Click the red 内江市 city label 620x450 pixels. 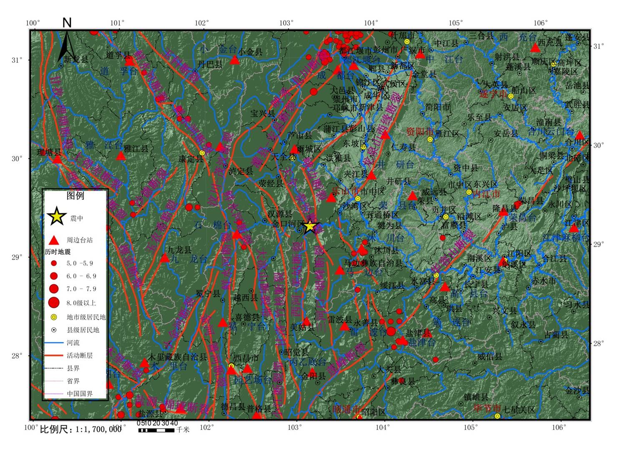(x=486, y=194)
